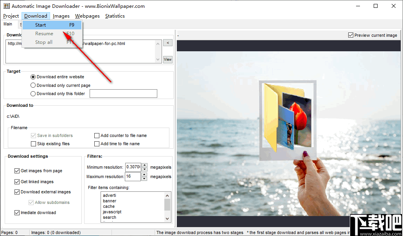Select Download only this folder
403x236 pixels.
[32, 94]
